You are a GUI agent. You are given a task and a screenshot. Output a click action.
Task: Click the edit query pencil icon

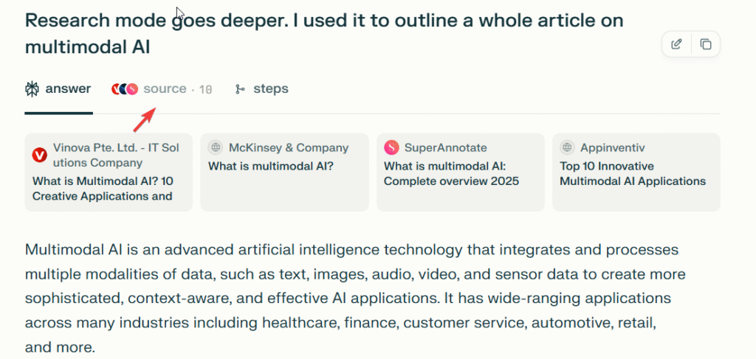[676, 44]
